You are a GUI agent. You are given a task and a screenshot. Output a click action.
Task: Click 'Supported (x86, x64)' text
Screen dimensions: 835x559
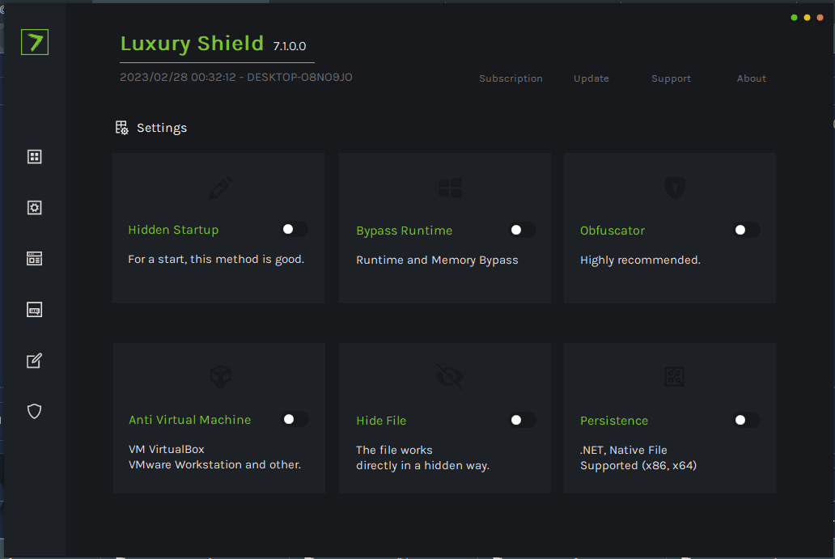pyautogui.click(x=638, y=465)
